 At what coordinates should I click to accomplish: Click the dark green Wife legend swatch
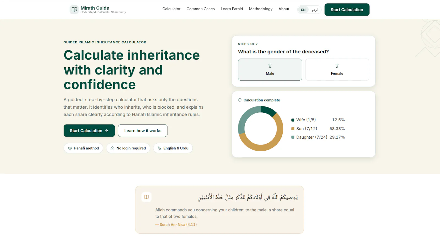point(293,120)
